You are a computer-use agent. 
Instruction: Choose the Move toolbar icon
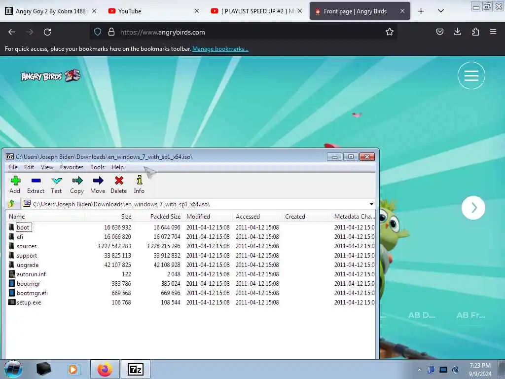click(98, 185)
